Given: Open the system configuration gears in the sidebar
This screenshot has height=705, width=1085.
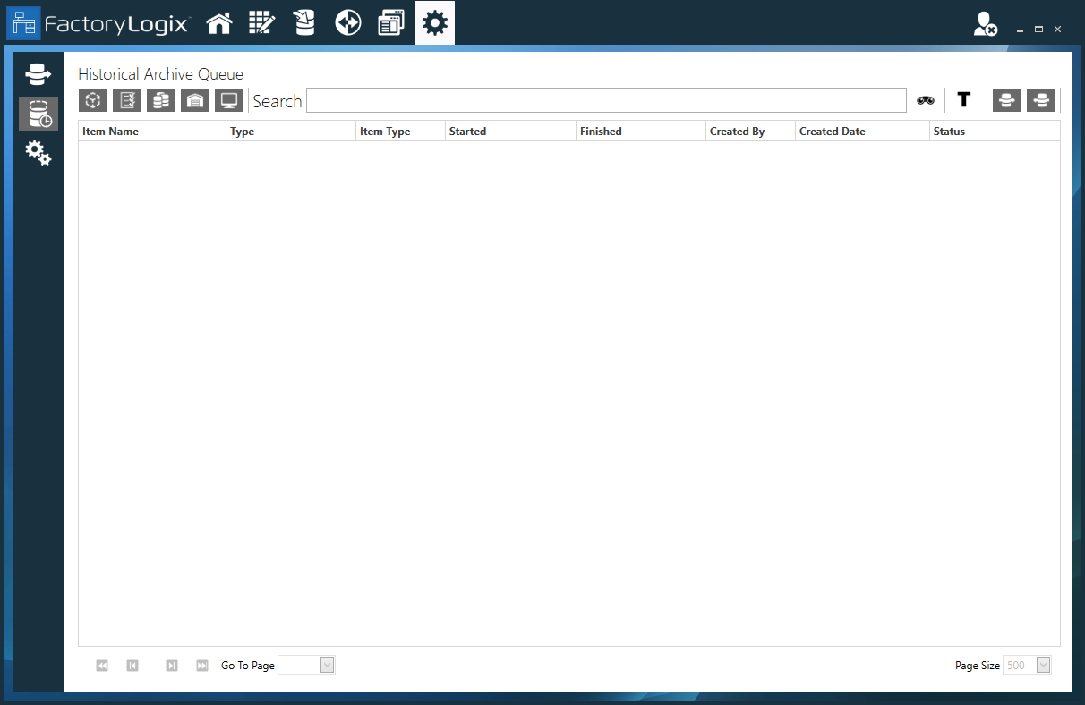Looking at the screenshot, I should pos(38,153).
